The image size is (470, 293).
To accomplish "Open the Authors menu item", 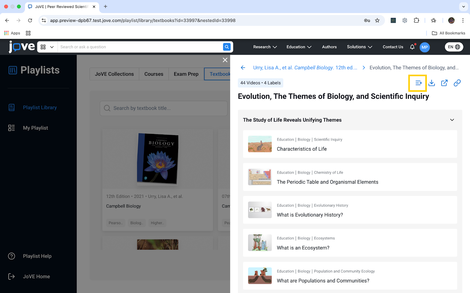I will [x=329, y=47].
